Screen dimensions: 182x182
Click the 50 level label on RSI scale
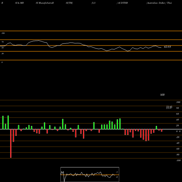(3, 48)
